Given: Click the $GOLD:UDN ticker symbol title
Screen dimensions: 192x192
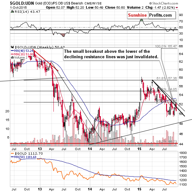Looking at the screenshot, I should [x=22, y=3].
